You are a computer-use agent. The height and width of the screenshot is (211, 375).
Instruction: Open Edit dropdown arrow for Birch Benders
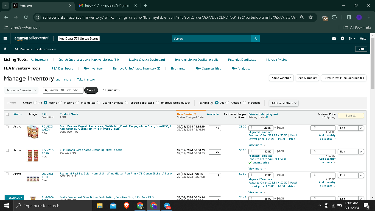point(361,128)
